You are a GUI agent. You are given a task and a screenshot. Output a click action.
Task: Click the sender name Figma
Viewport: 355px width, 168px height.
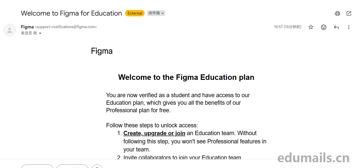tap(27, 27)
